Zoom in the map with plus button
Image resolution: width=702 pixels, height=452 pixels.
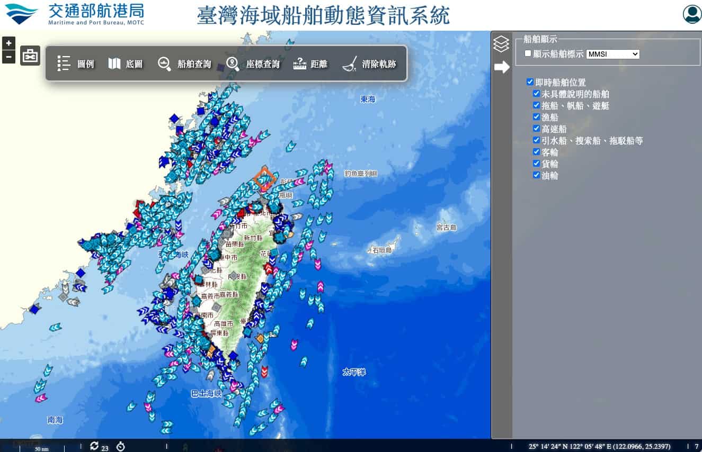[8, 43]
